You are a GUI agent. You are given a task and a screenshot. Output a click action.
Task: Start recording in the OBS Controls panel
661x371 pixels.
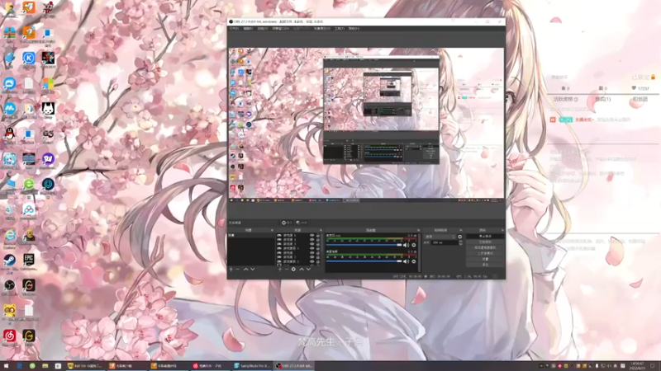pos(486,242)
